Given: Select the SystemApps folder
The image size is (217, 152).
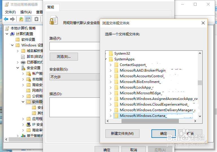Looking at the screenshot, I should (124, 59).
